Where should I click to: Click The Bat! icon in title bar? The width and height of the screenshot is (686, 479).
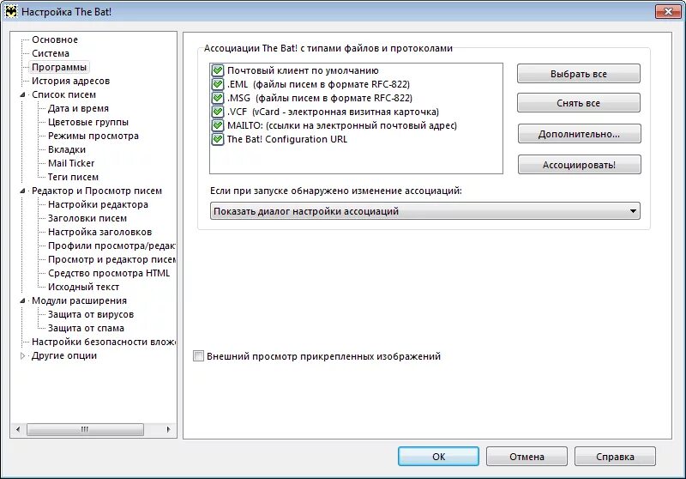(11, 11)
